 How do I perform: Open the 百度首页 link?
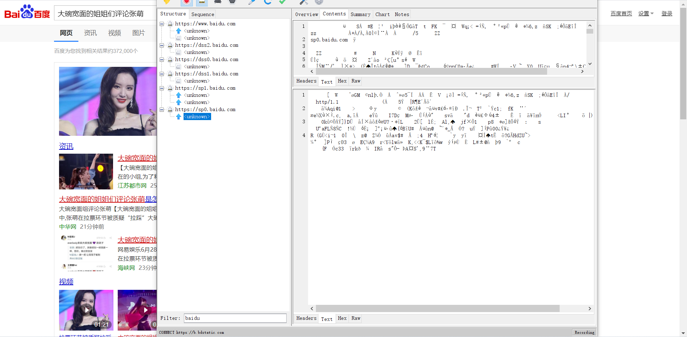point(621,13)
